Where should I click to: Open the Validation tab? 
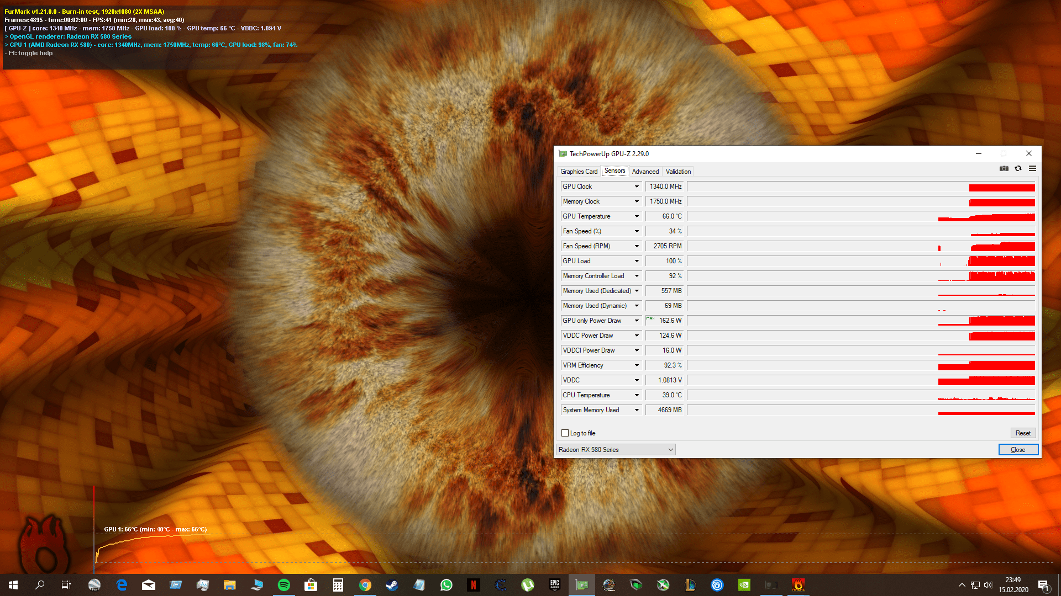(x=678, y=172)
